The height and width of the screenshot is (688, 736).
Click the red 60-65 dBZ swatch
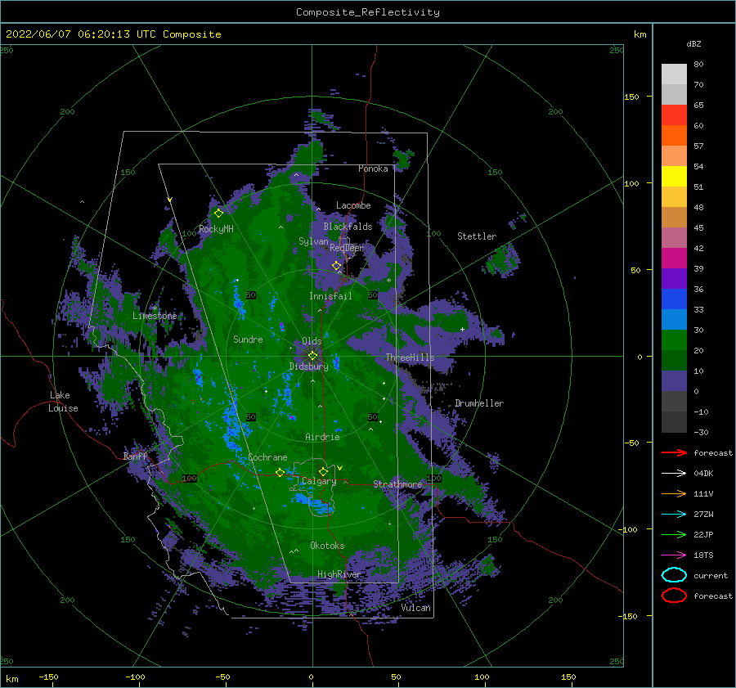pos(674,115)
